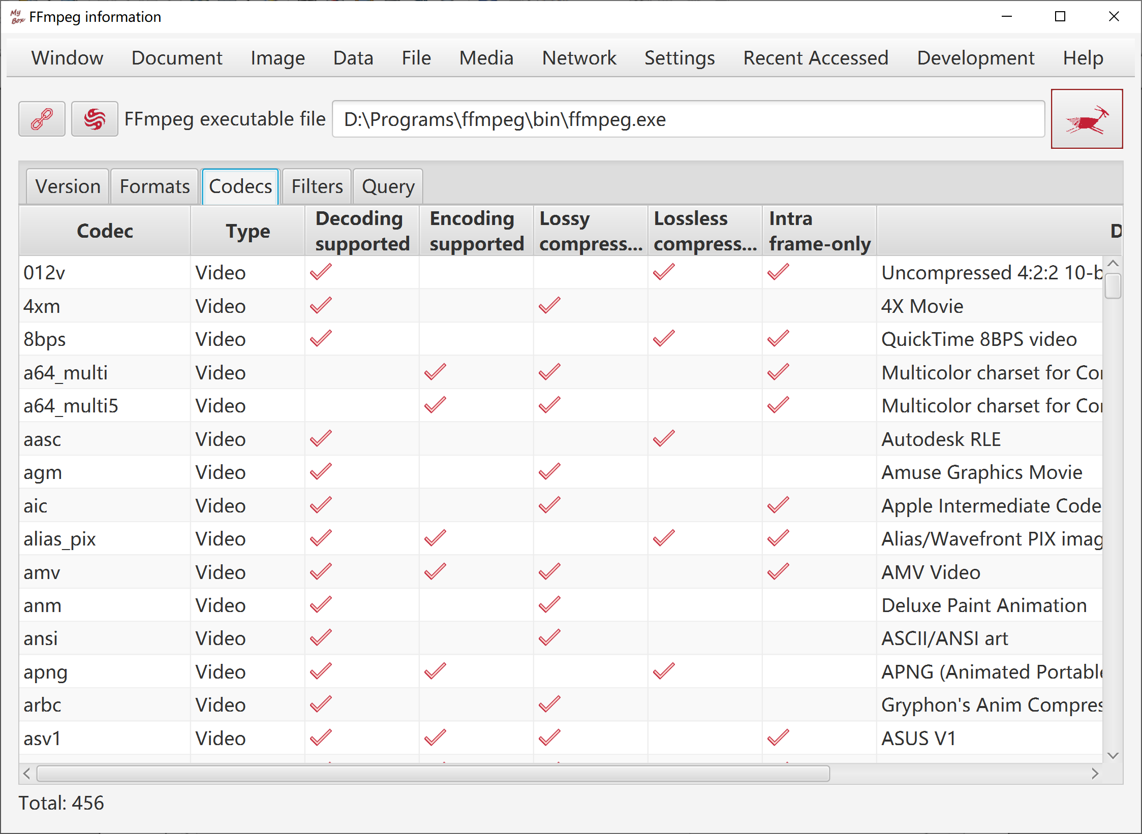Click the MyBox app icon in title bar
This screenshot has width=1142, height=834.
tap(17, 17)
